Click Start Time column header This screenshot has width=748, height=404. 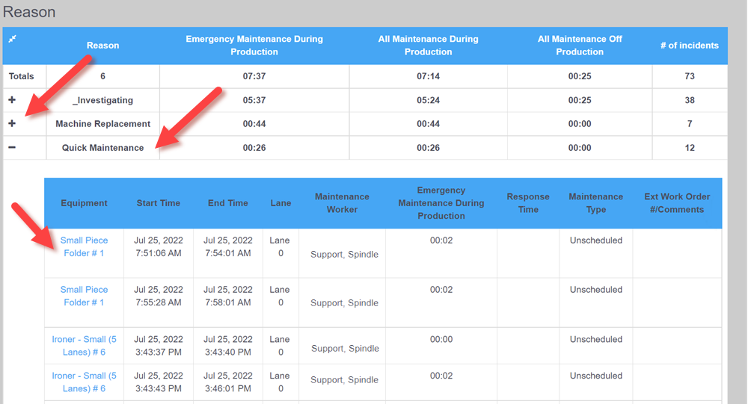(x=159, y=203)
